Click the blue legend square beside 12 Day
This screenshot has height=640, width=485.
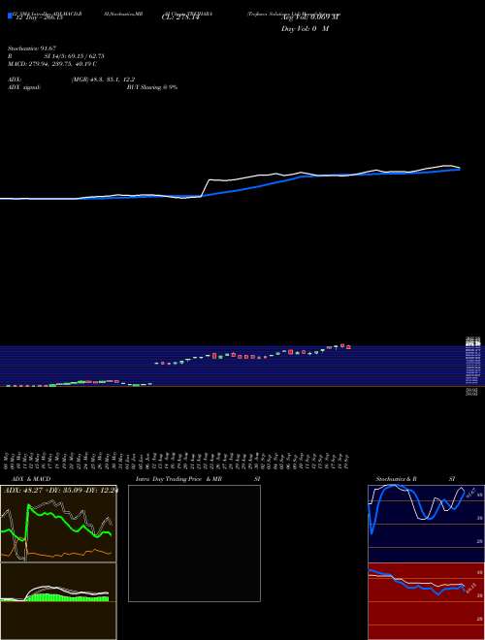[x=10, y=16]
